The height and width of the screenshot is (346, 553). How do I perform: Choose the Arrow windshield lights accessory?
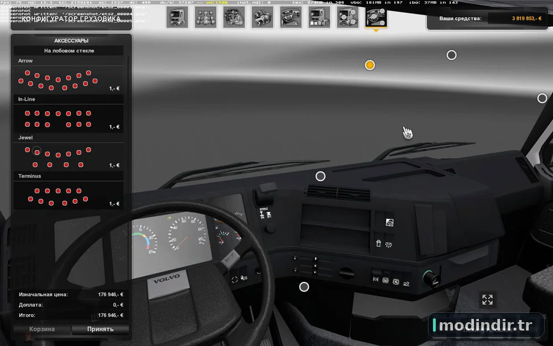coord(69,75)
